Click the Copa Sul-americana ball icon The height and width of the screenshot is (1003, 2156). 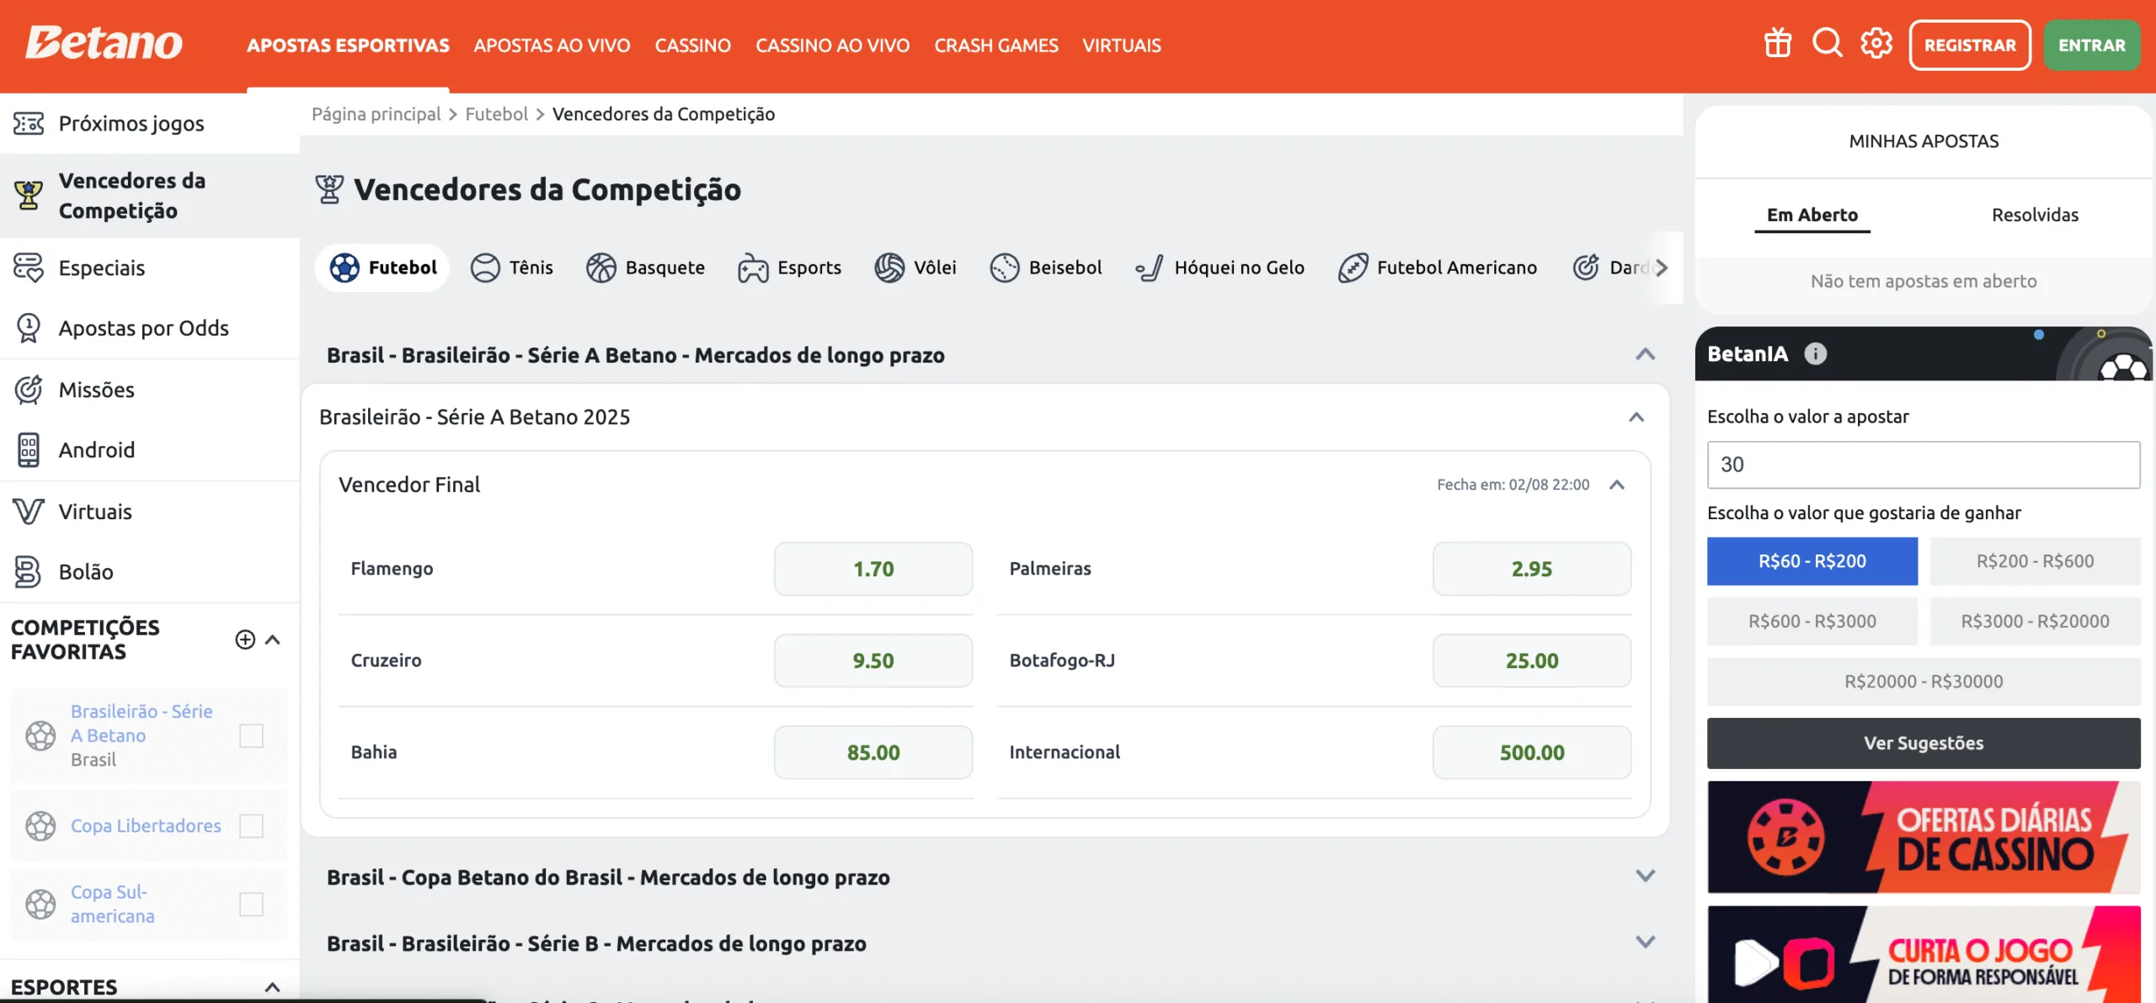tap(40, 905)
